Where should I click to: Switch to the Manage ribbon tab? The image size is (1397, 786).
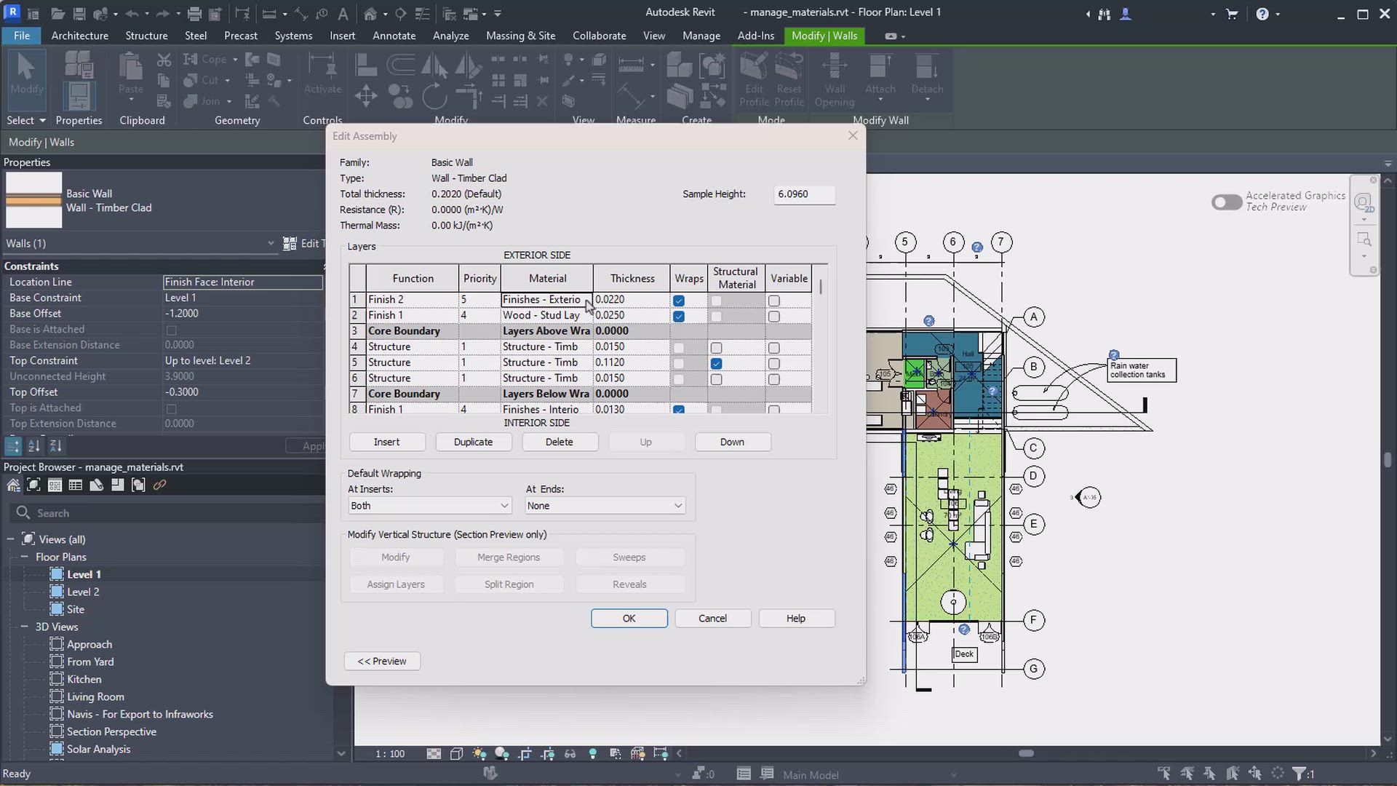(x=701, y=36)
